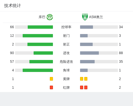133x106 pixels.
Task: Click the 红牌 stat label
Action: point(66,88)
